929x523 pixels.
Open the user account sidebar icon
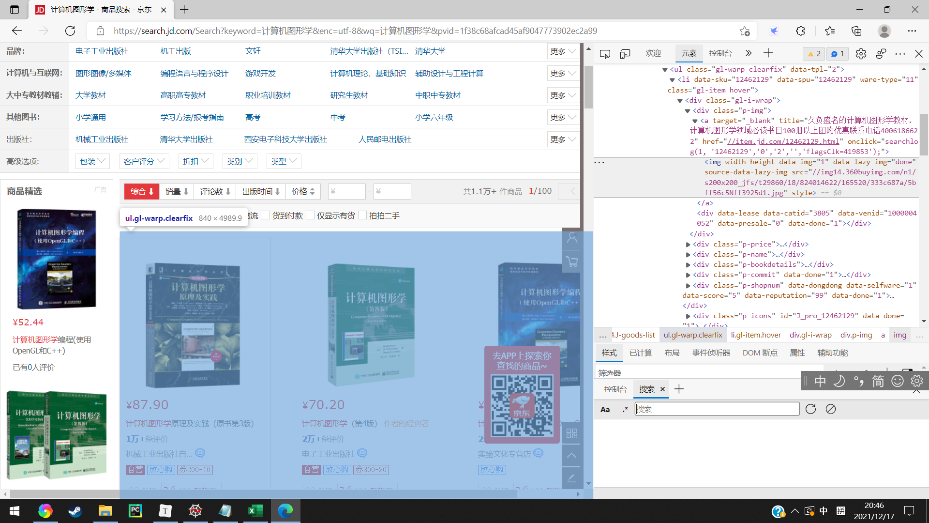click(x=572, y=238)
